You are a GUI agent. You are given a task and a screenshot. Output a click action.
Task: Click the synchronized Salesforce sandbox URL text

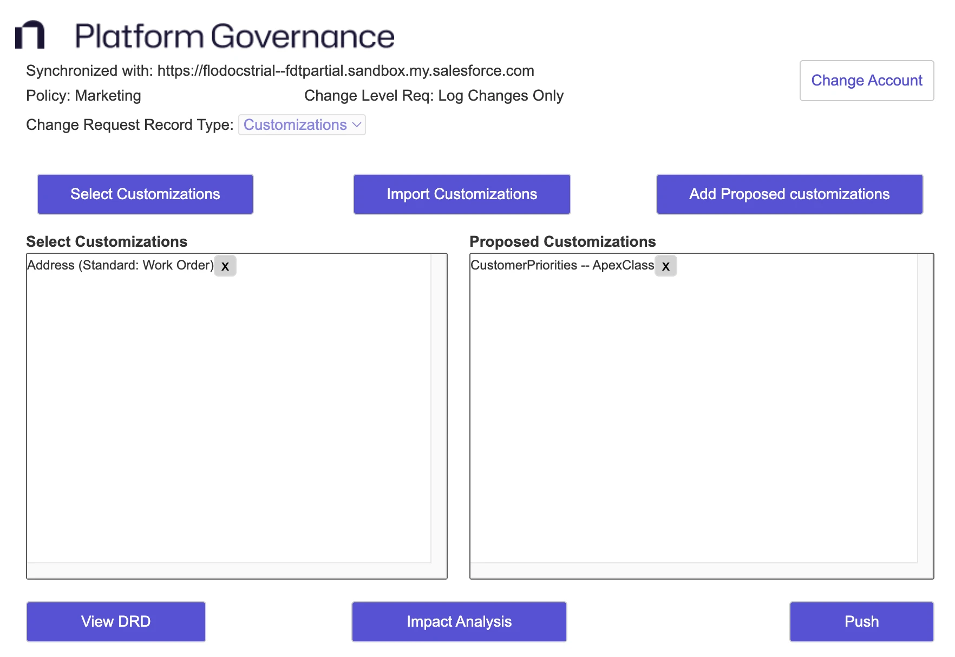pyautogui.click(x=345, y=71)
